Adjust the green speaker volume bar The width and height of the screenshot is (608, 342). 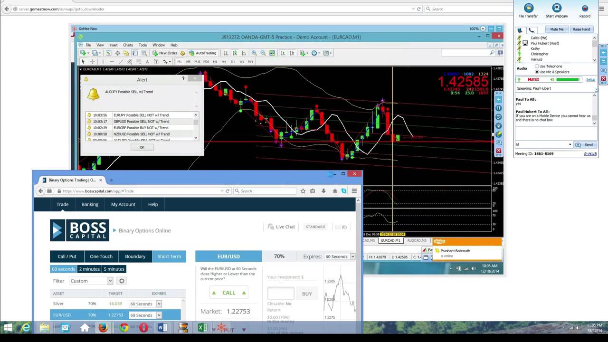click(x=569, y=80)
